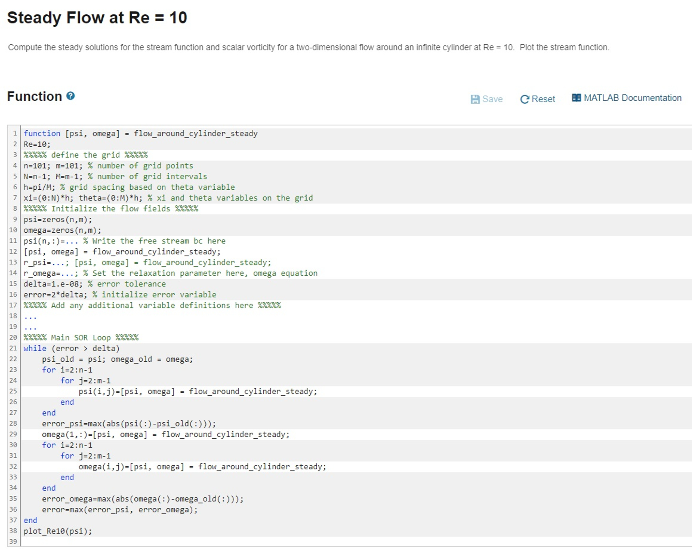The width and height of the screenshot is (692, 553).
Task: Click the Main SOR Loop comment
Action: point(81,338)
